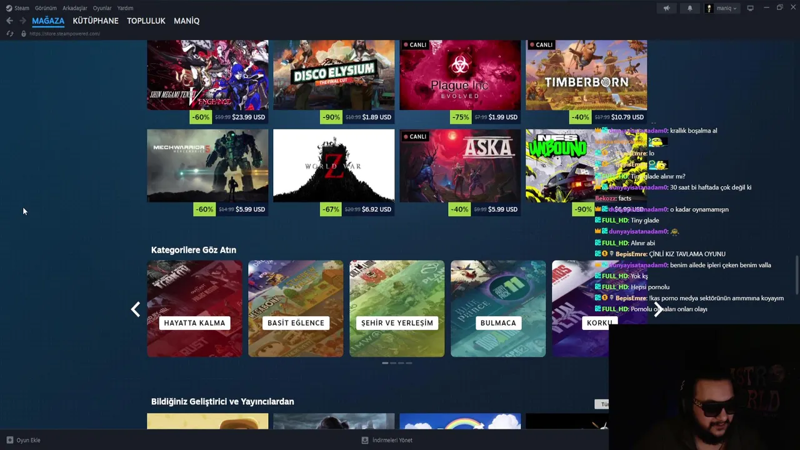Switch to Big Picture mode icon
Screen dimensions: 800x450
[x=751, y=8]
